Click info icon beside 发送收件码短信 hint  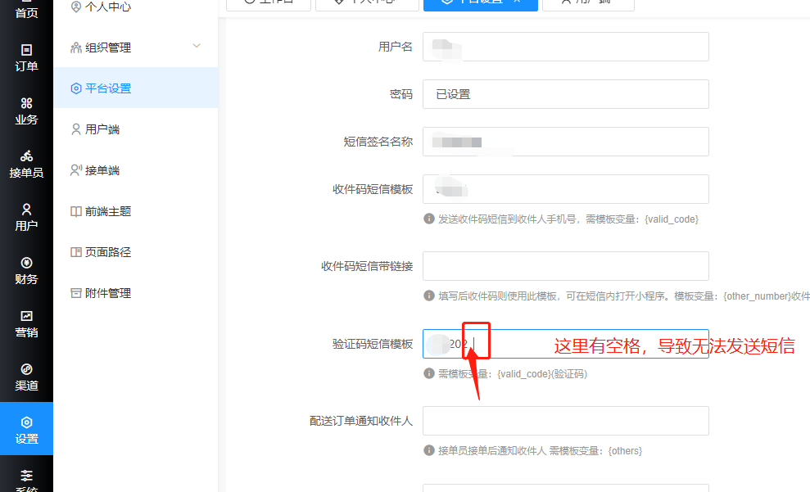tap(429, 219)
